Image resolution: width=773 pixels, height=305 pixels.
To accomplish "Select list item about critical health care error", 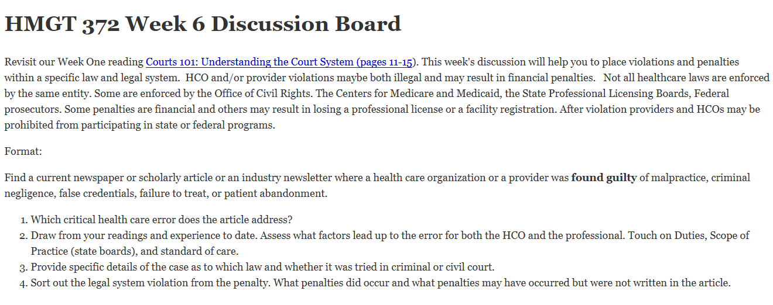I will pyautogui.click(x=162, y=220).
